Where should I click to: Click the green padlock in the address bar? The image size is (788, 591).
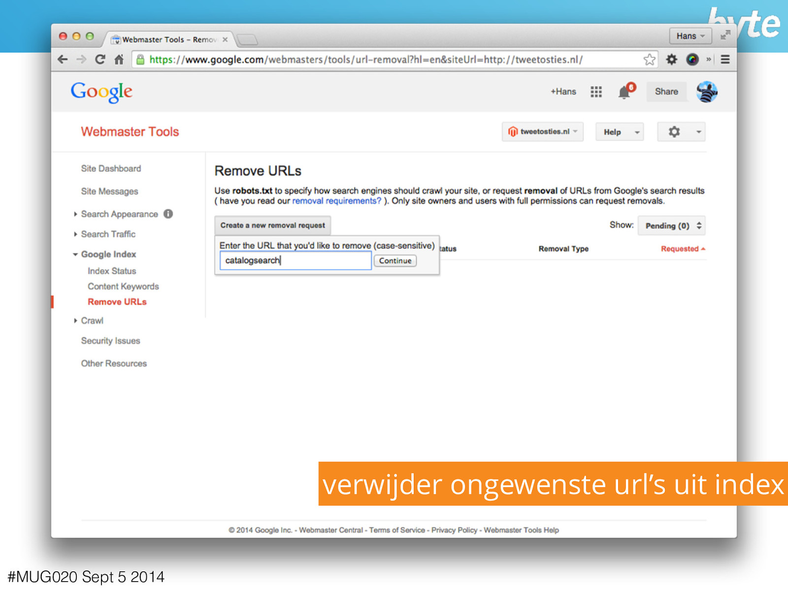(140, 60)
